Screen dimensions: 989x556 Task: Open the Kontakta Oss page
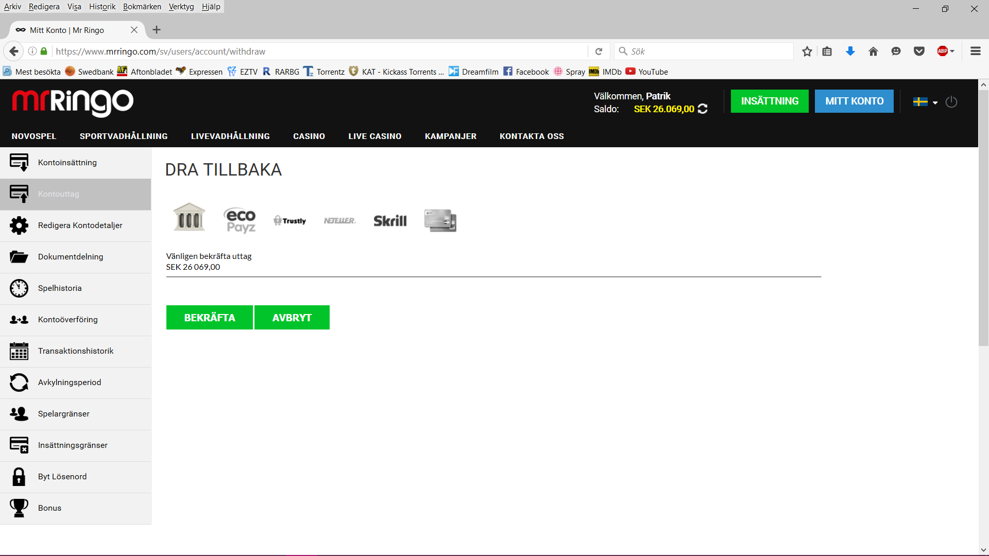[x=532, y=136]
